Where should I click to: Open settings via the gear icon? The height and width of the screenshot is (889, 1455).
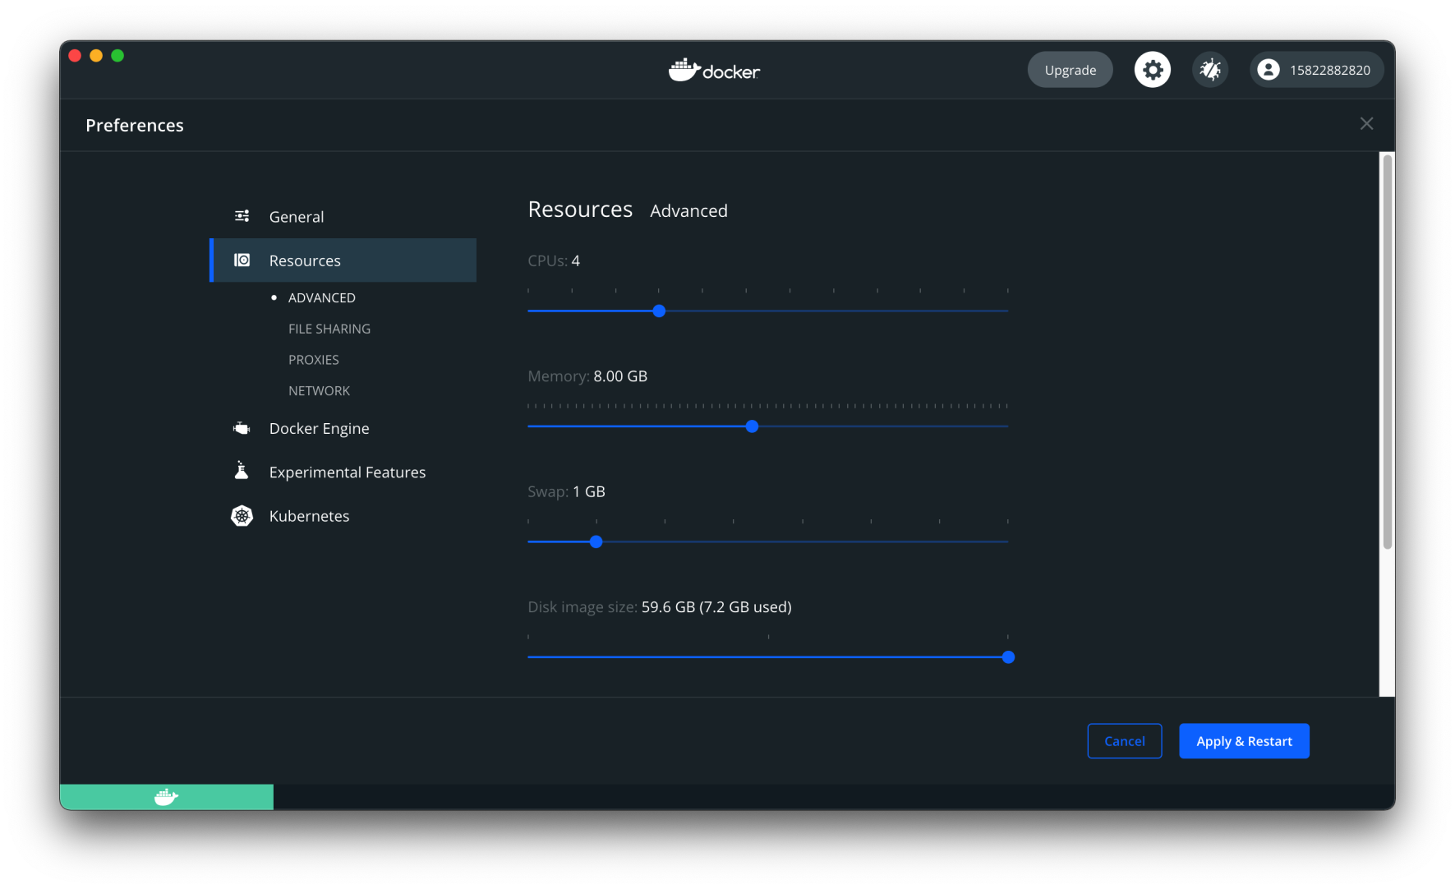click(x=1152, y=70)
